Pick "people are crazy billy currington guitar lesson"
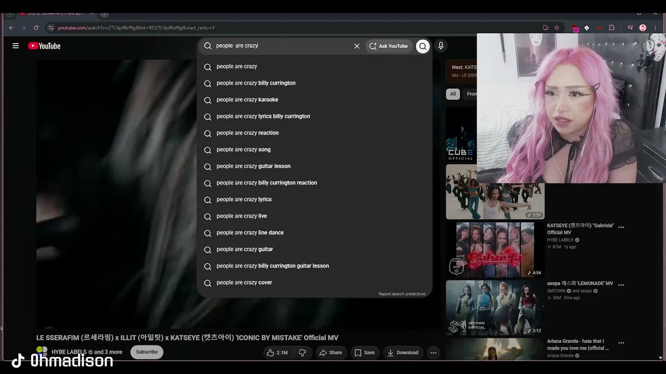This screenshot has width=666, height=374. 315,266
